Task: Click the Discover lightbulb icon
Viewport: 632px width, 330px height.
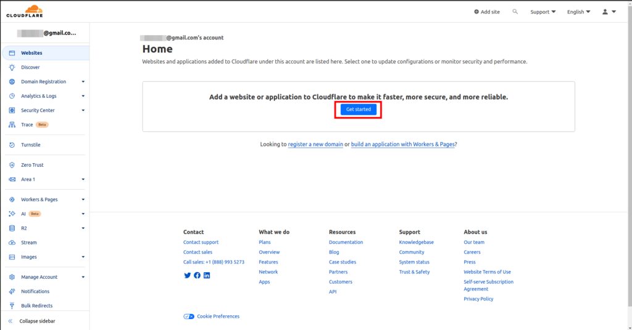Action: (12, 68)
